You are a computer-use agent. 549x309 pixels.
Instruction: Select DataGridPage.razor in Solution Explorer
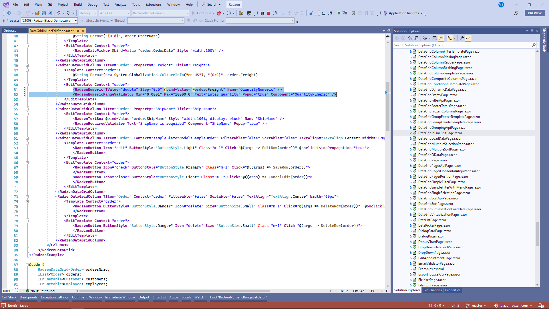click(x=433, y=160)
